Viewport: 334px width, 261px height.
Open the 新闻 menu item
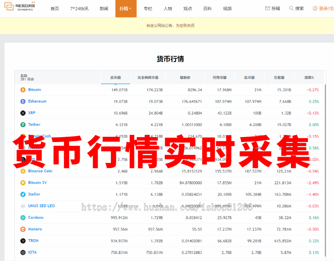pyautogui.click(x=104, y=8)
